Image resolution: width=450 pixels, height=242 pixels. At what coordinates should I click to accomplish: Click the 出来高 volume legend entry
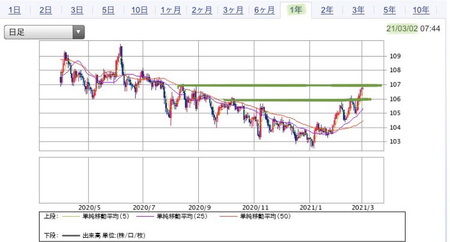pos(103,235)
